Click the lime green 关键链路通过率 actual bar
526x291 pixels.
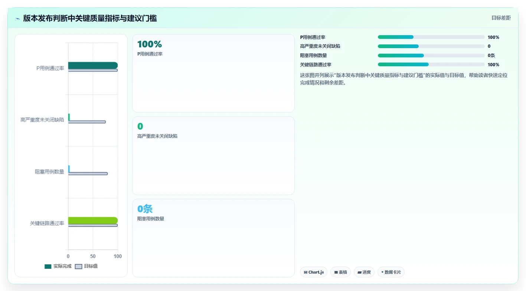[93, 221]
